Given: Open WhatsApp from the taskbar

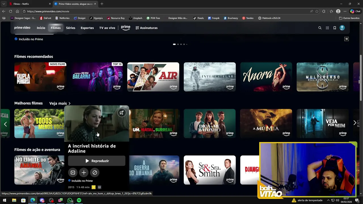Looking at the screenshot, I should point(70,200).
